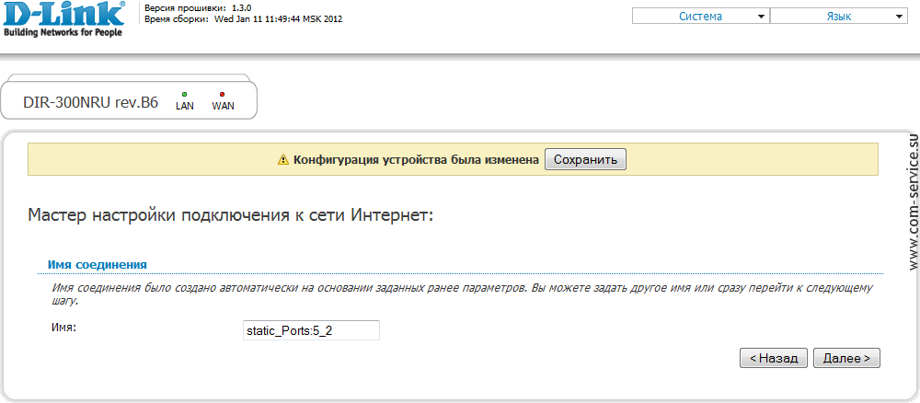This screenshot has width=920, height=403.
Task: Click the red WAN status indicator
Action: (223, 94)
